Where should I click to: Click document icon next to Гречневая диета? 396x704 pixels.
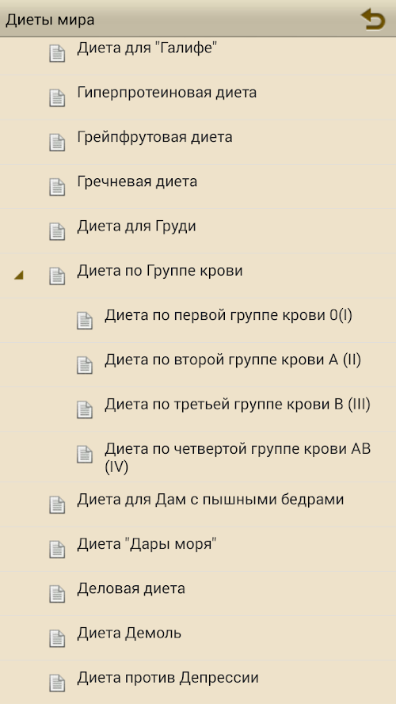[x=57, y=186]
